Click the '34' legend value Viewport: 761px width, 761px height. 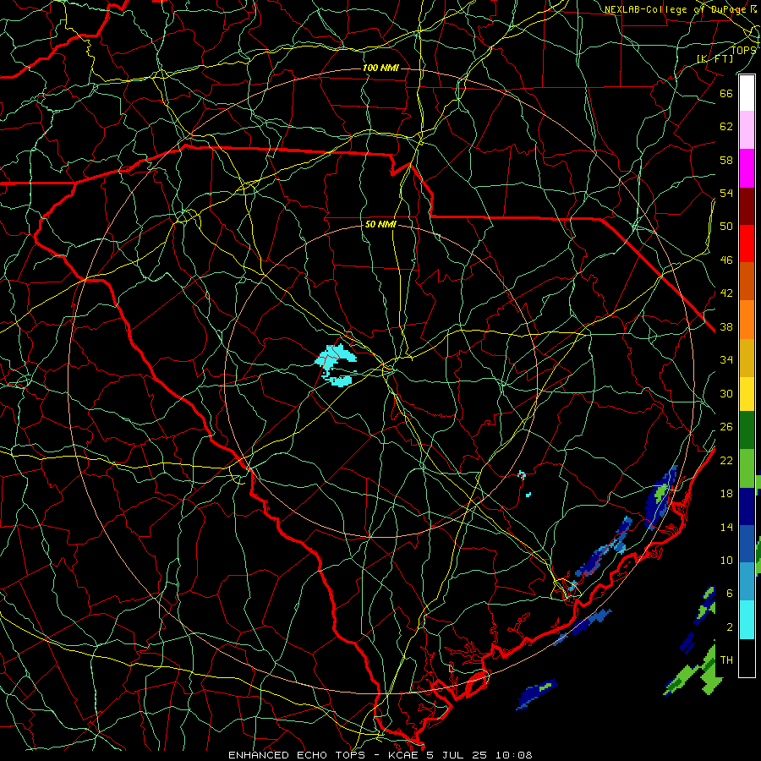pos(726,360)
